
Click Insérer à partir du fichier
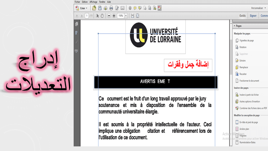click(247, 95)
